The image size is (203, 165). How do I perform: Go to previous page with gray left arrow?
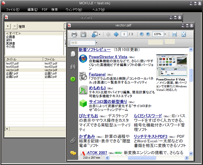[x=108, y=34]
